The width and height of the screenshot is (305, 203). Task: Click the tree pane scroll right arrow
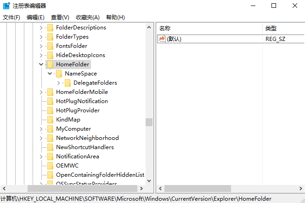pos(141,189)
